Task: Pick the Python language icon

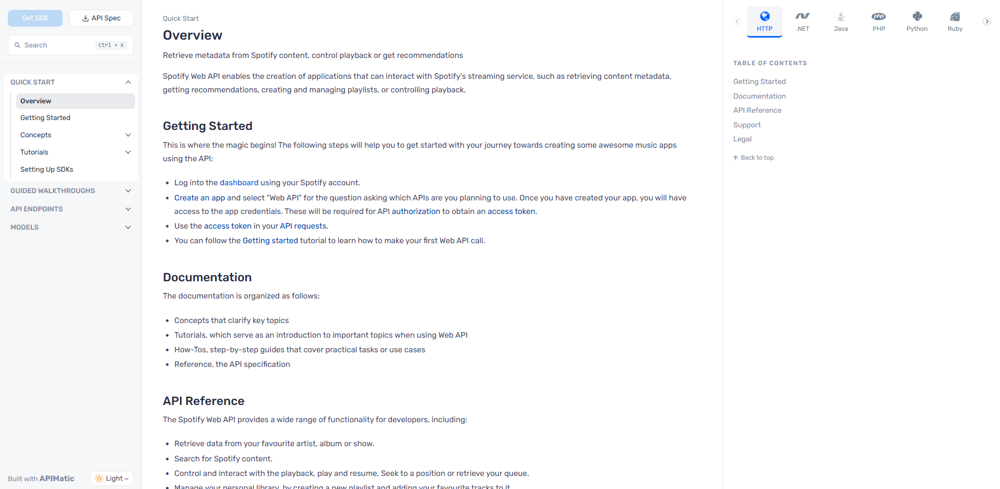Action: (917, 17)
